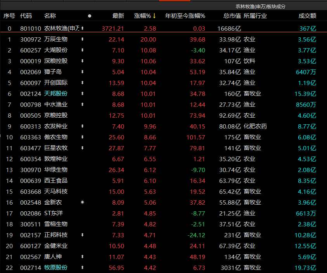Click the marker icon beside 巨星农牧
Viewport: 327px width, 273px height.
click(x=82, y=148)
